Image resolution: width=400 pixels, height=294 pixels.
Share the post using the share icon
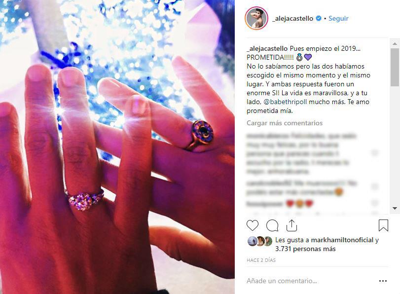coord(291,225)
